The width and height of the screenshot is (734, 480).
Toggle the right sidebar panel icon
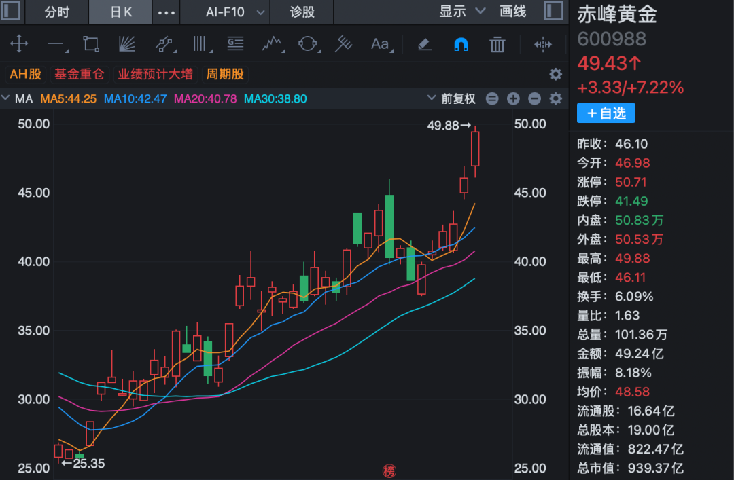point(553,11)
